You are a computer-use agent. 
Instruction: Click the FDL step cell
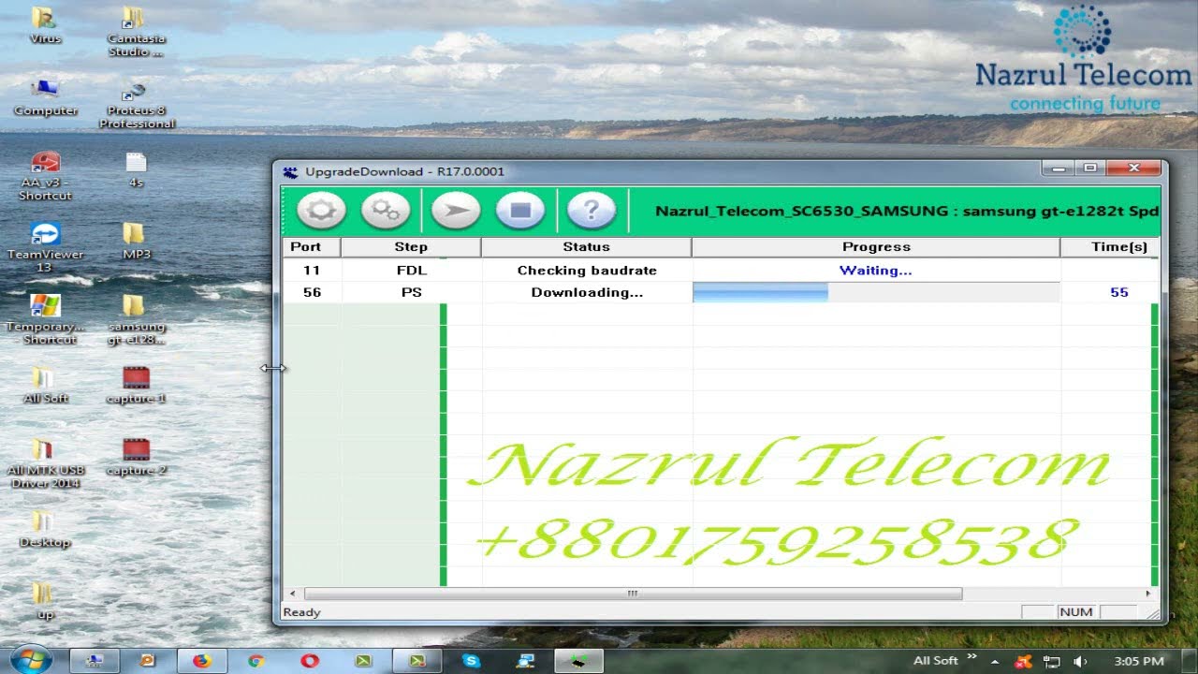click(411, 270)
